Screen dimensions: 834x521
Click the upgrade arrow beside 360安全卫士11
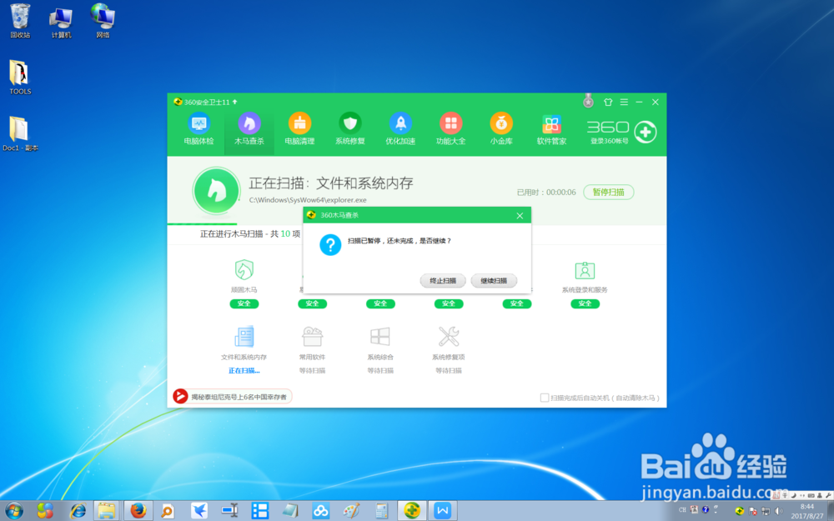tap(234, 102)
